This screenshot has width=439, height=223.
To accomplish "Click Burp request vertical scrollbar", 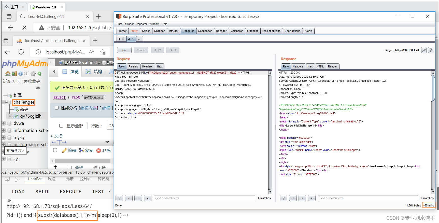I will pyautogui.click(x=270, y=132).
